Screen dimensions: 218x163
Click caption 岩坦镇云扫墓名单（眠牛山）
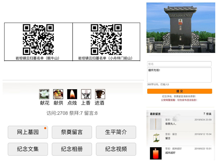37,58
